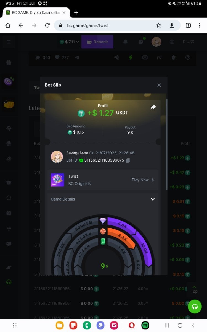This screenshot has height=332, width=207.
Task: Open the hamburger sidebar menu
Action: 9,42
